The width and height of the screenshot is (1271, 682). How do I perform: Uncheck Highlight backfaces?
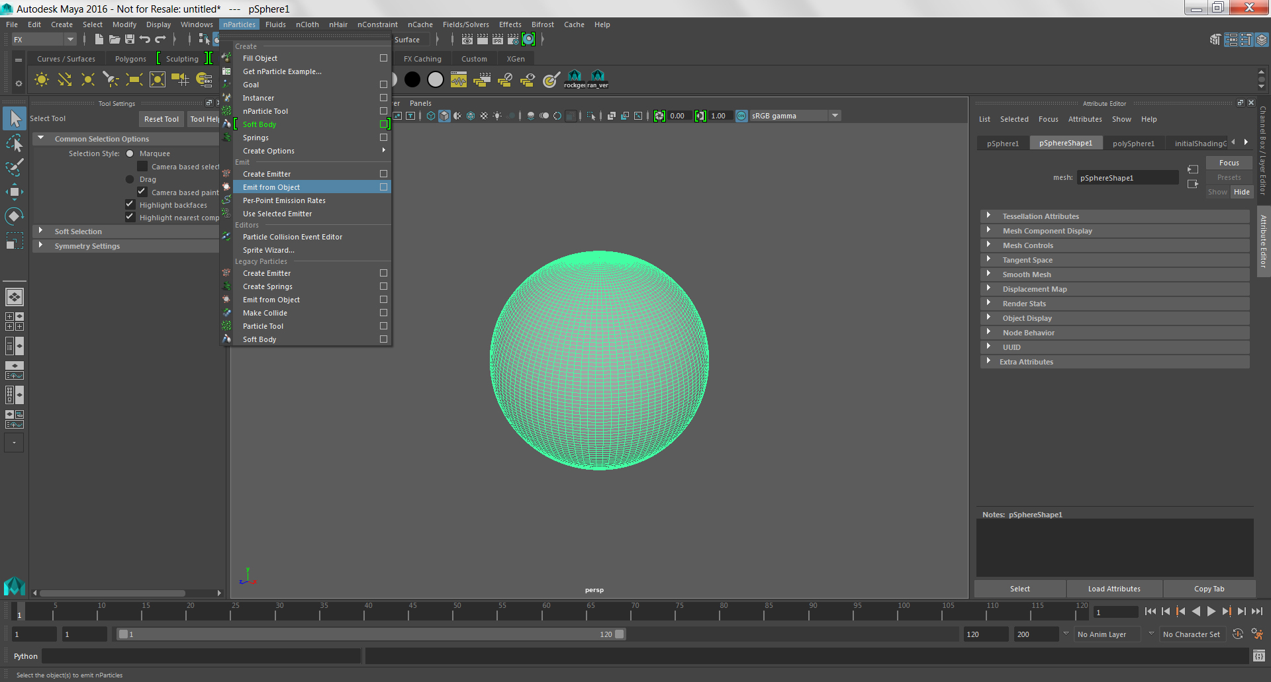(x=130, y=204)
